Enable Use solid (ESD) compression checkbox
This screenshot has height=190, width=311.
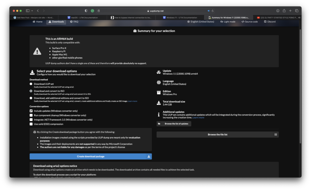(x=31, y=124)
